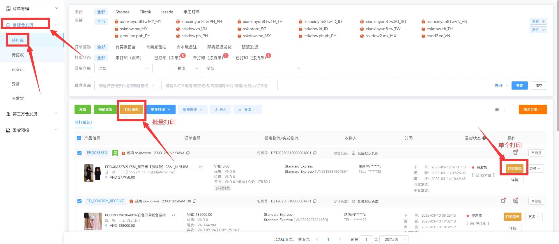Image resolution: width=559 pixels, height=244 pixels.
Task: Copy order number 2303102SR4MT38 with copy icon
Action: 195,201
